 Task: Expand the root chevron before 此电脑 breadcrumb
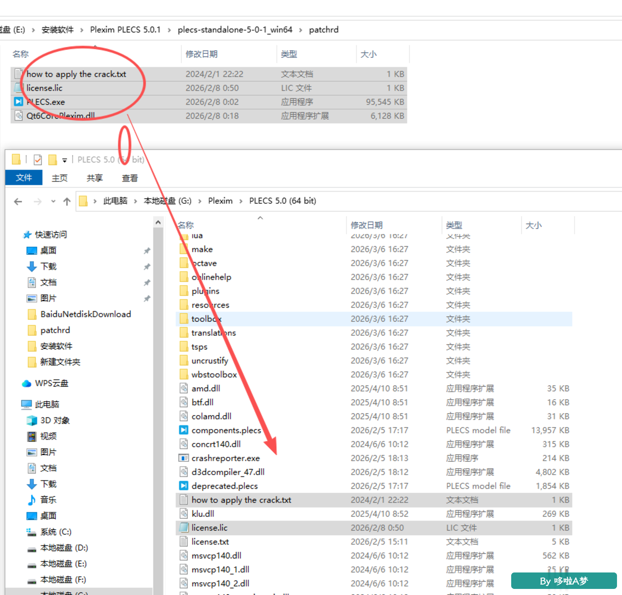point(95,201)
